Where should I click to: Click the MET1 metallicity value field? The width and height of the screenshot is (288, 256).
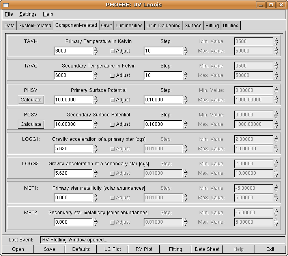click(73, 197)
